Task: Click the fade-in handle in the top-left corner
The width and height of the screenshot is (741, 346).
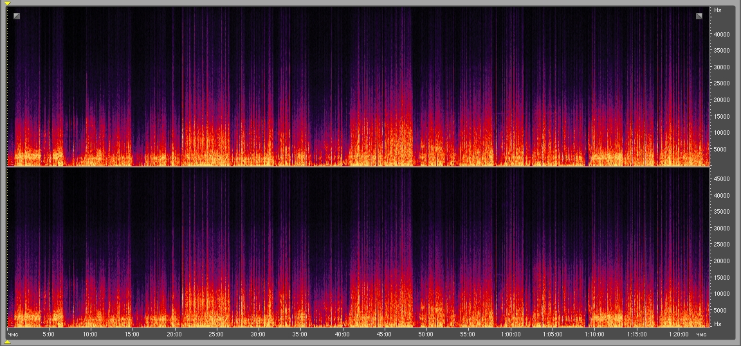Action: pyautogui.click(x=17, y=15)
